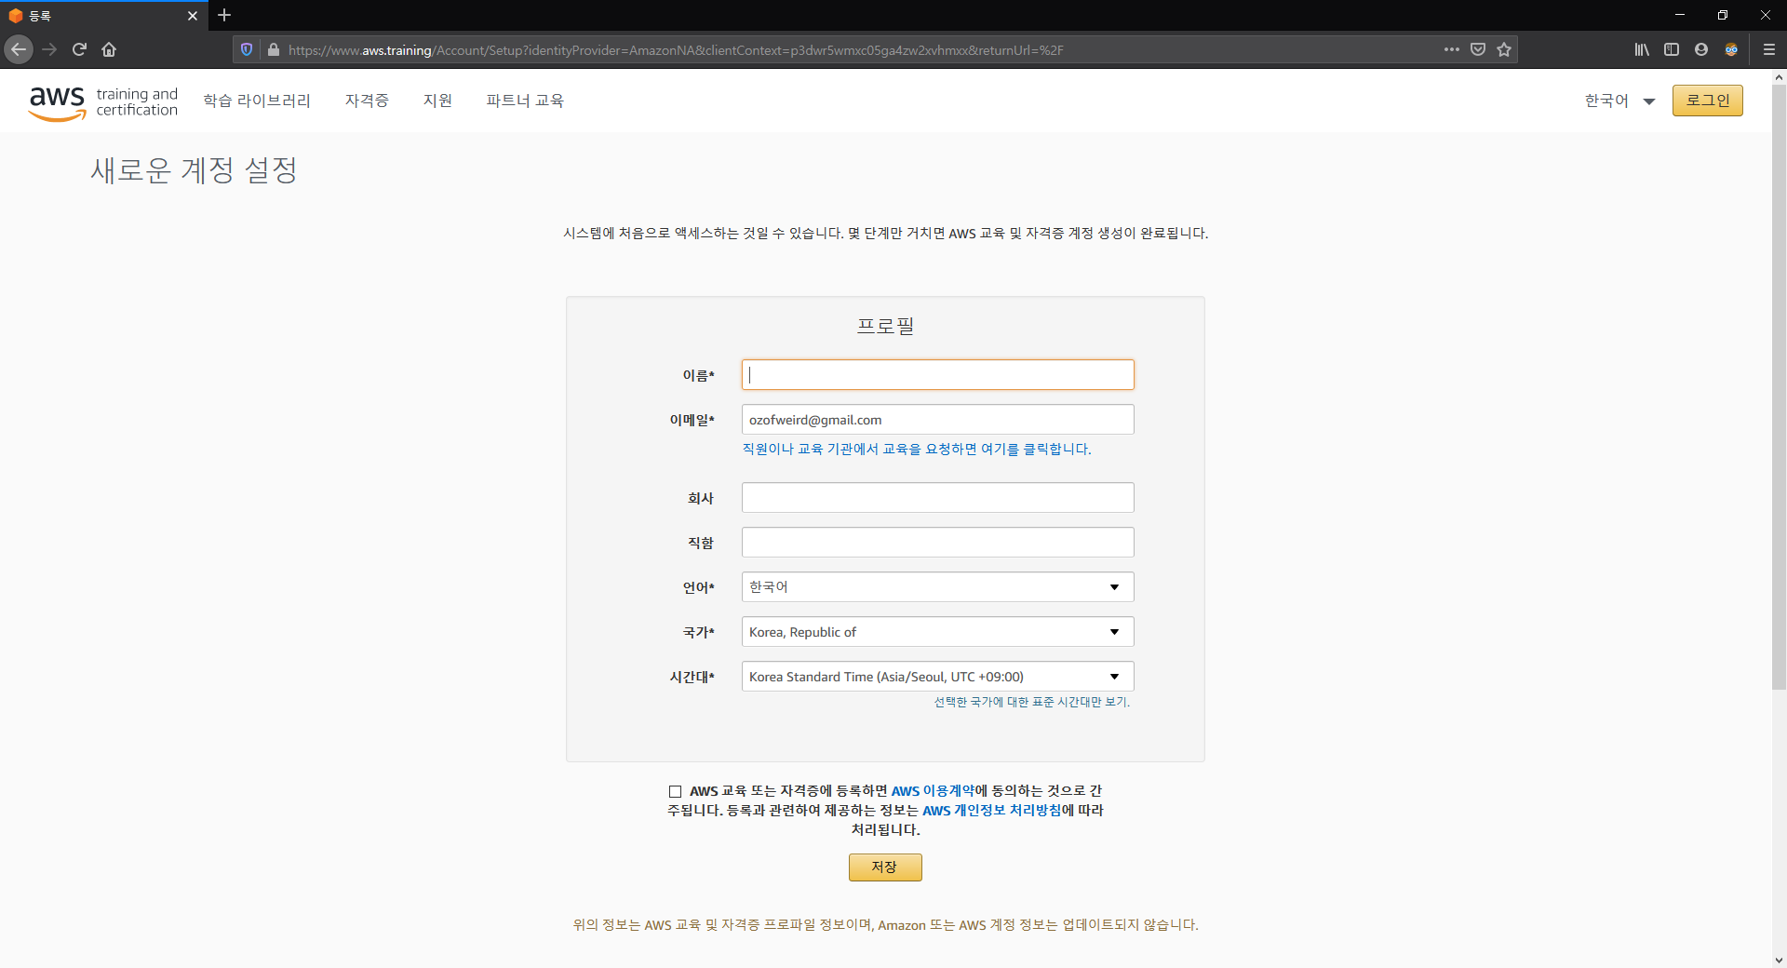
Task: Click the scrollbar down arrow
Action: coord(1779,960)
